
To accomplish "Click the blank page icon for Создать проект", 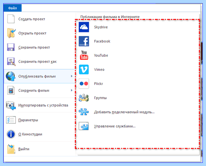I will point(11,19).
